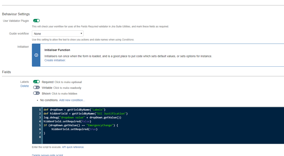Screen dimensions: 284x156
Task: Open the Guide workflow dropdown
Action: (58, 34)
